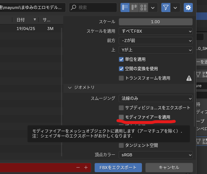
Task: Click FBXをエクスポート button
Action: coord(118,168)
